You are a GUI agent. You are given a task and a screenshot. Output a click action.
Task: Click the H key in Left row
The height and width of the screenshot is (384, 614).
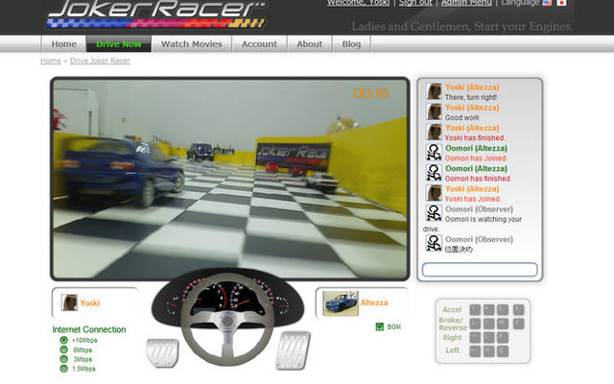click(488, 351)
